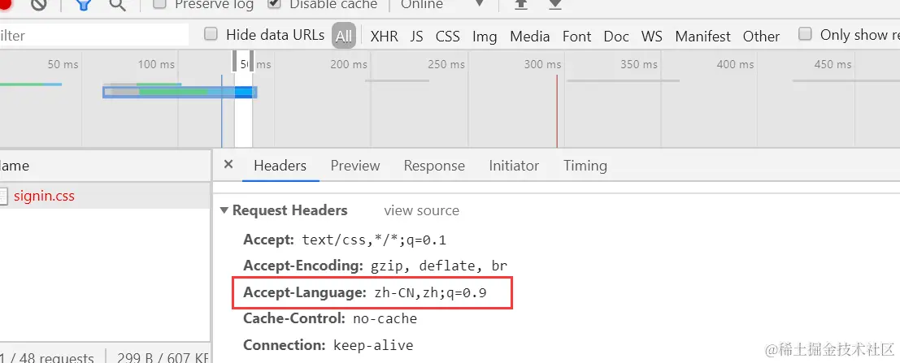
Task: Open the Preview tab
Action: tap(355, 166)
